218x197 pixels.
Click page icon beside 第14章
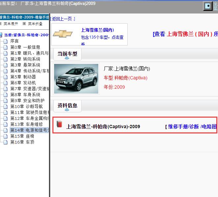[x=5, y=130]
